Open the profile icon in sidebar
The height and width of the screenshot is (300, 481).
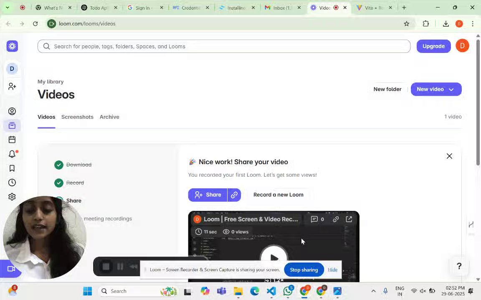click(x=12, y=111)
